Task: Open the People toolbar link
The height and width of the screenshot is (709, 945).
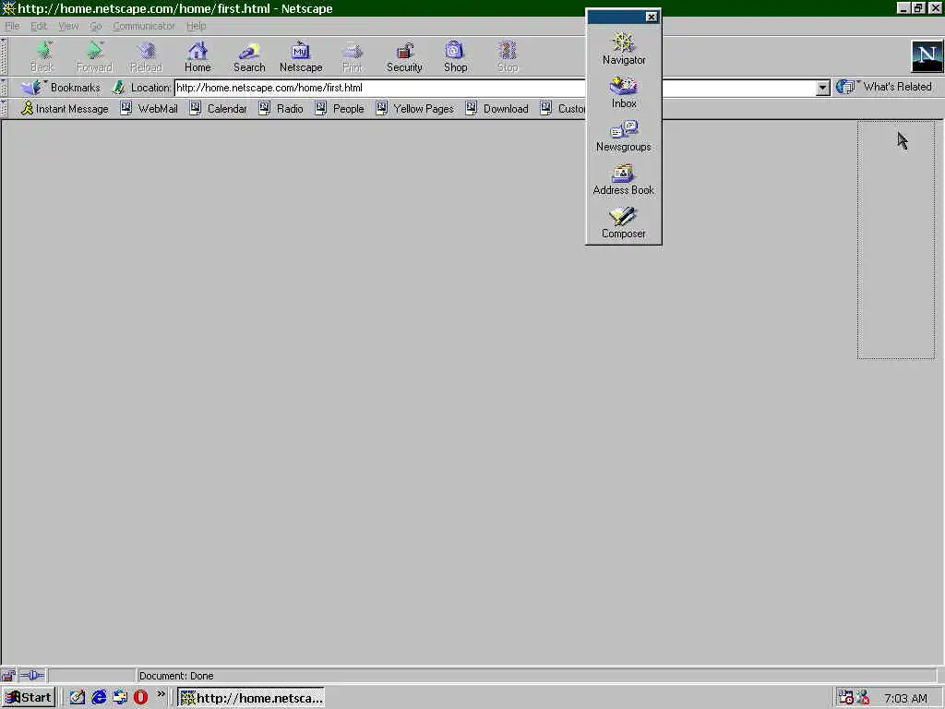Action: pyautogui.click(x=340, y=109)
